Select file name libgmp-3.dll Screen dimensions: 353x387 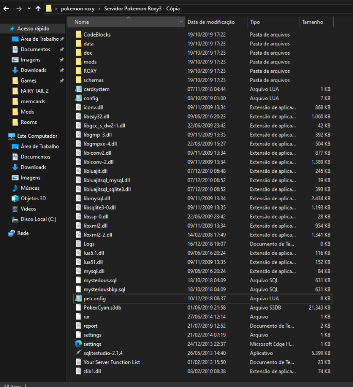coord(97,135)
